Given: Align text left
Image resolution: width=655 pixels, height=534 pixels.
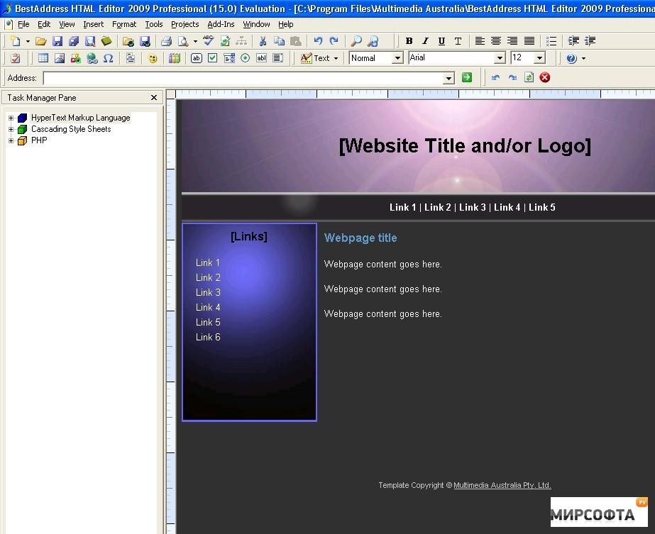Looking at the screenshot, I should (480, 41).
